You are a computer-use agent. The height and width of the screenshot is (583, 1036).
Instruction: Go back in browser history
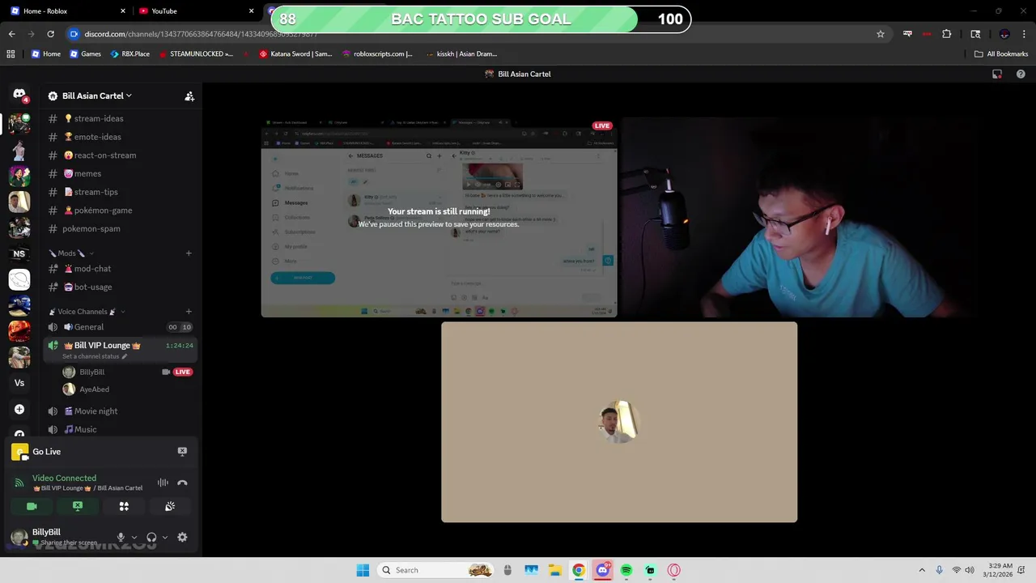coord(11,34)
